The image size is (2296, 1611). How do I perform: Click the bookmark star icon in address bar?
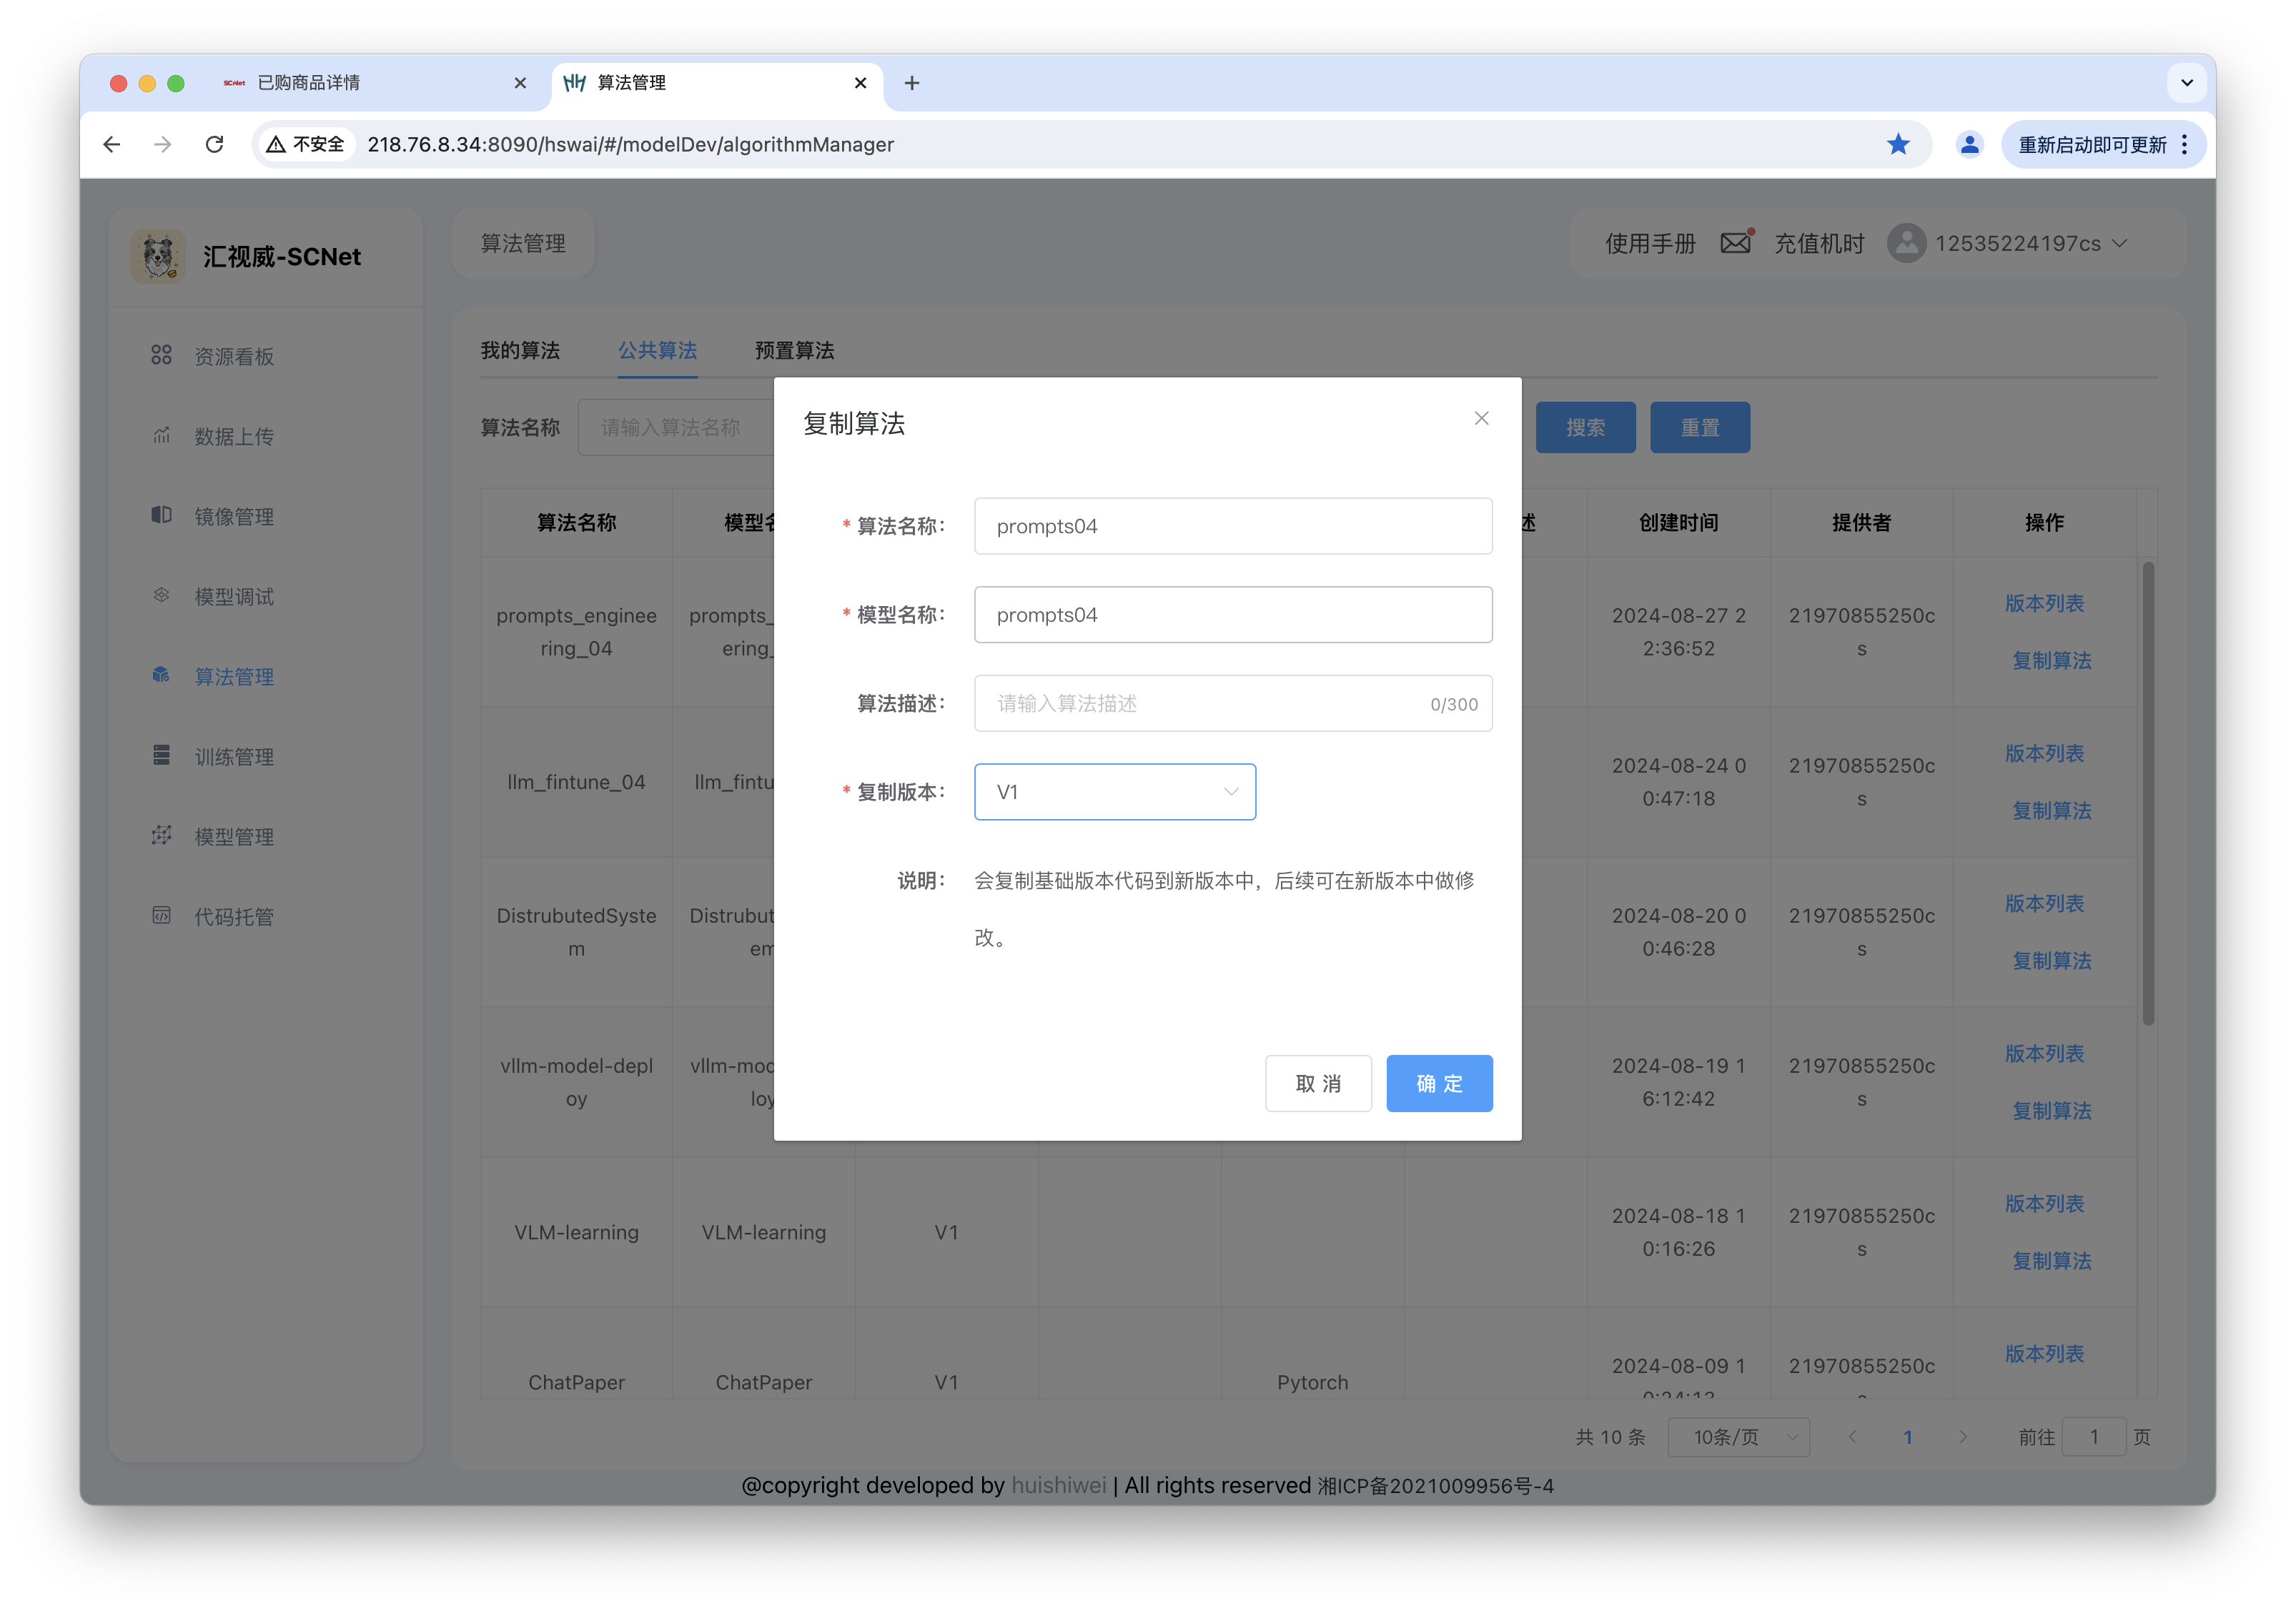click(x=1897, y=144)
